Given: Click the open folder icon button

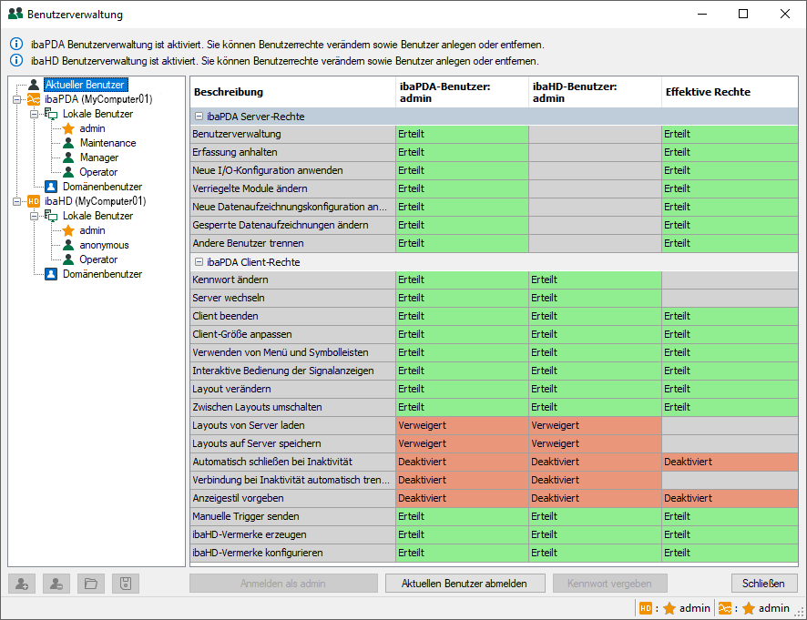Looking at the screenshot, I should pos(91,584).
